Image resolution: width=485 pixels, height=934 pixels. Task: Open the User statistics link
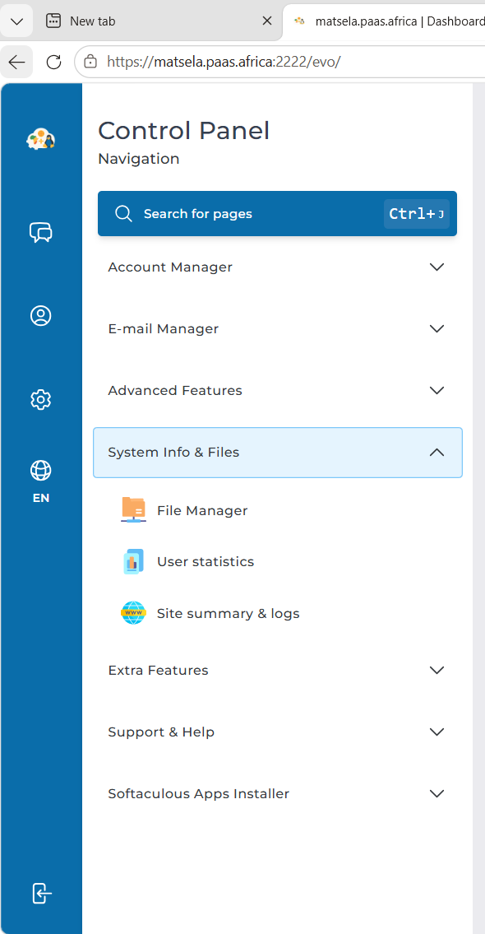[206, 562]
